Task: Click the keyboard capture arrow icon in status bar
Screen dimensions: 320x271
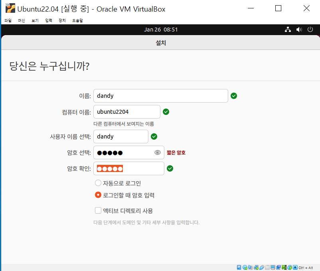Action: coord(295,267)
